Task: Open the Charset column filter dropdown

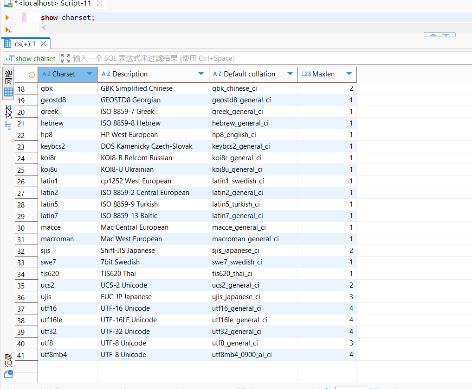Action: coord(90,74)
